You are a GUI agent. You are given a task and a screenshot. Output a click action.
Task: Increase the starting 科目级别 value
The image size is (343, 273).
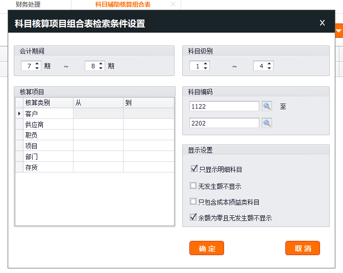tap(206, 64)
